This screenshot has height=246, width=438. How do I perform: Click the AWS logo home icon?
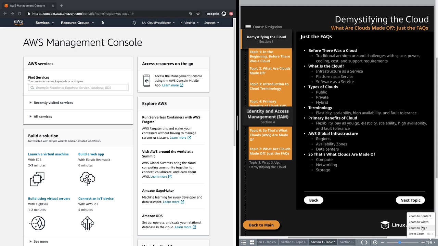point(18,23)
